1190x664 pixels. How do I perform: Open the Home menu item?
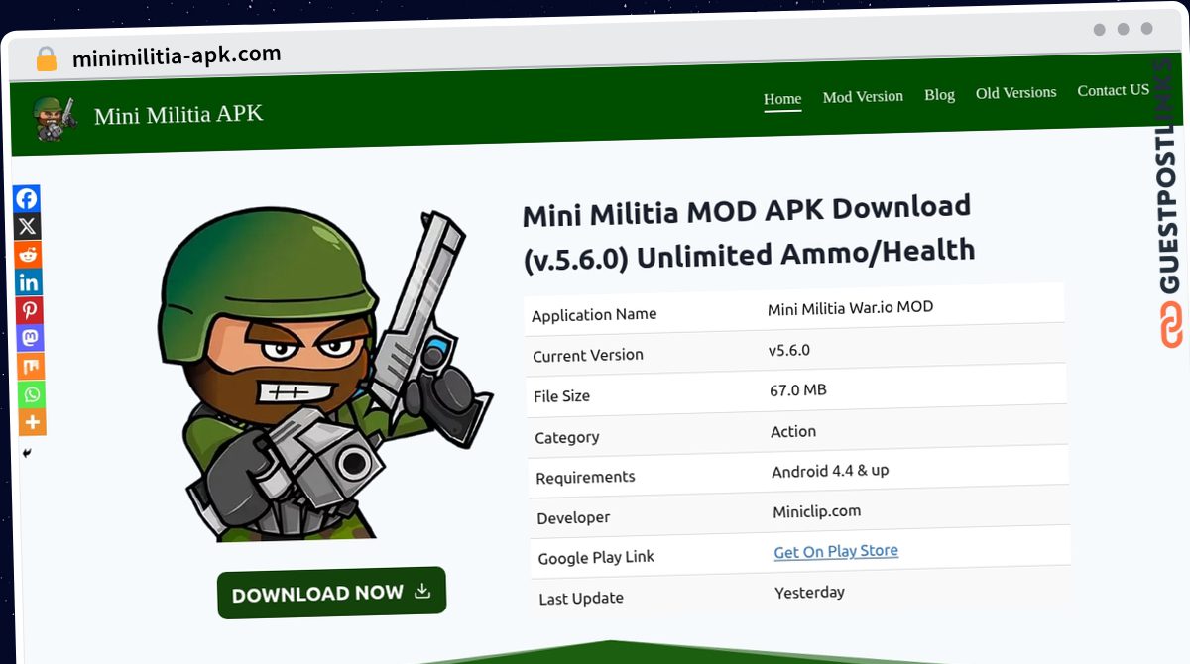pos(782,99)
